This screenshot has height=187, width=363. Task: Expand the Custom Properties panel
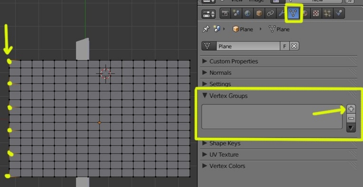[x=230, y=62]
